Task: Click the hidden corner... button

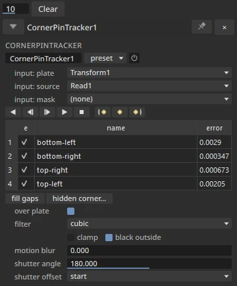Action: (79, 198)
